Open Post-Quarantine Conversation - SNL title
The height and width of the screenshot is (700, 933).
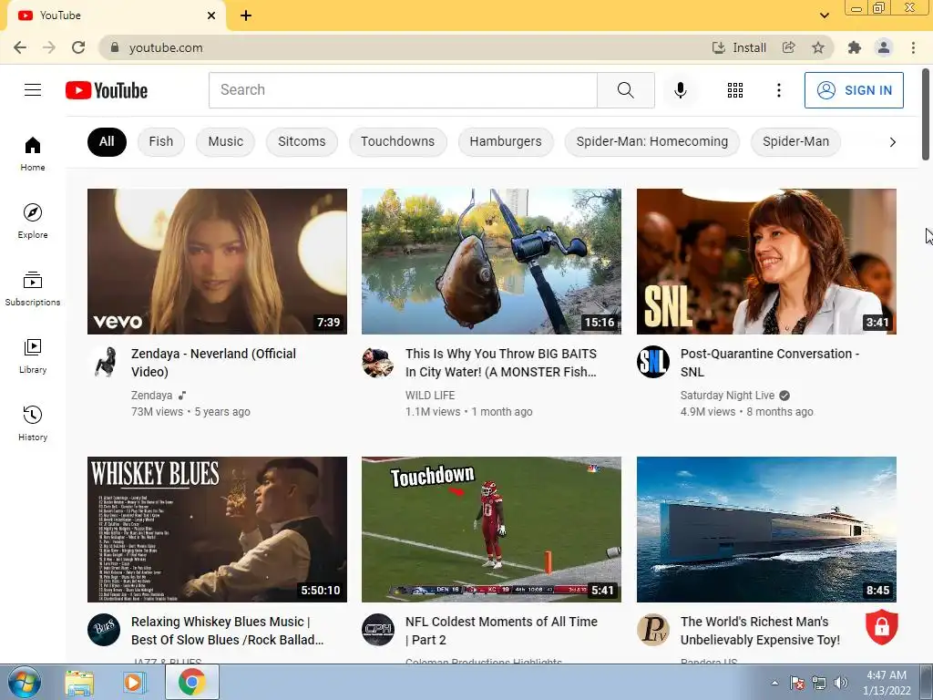tap(770, 363)
